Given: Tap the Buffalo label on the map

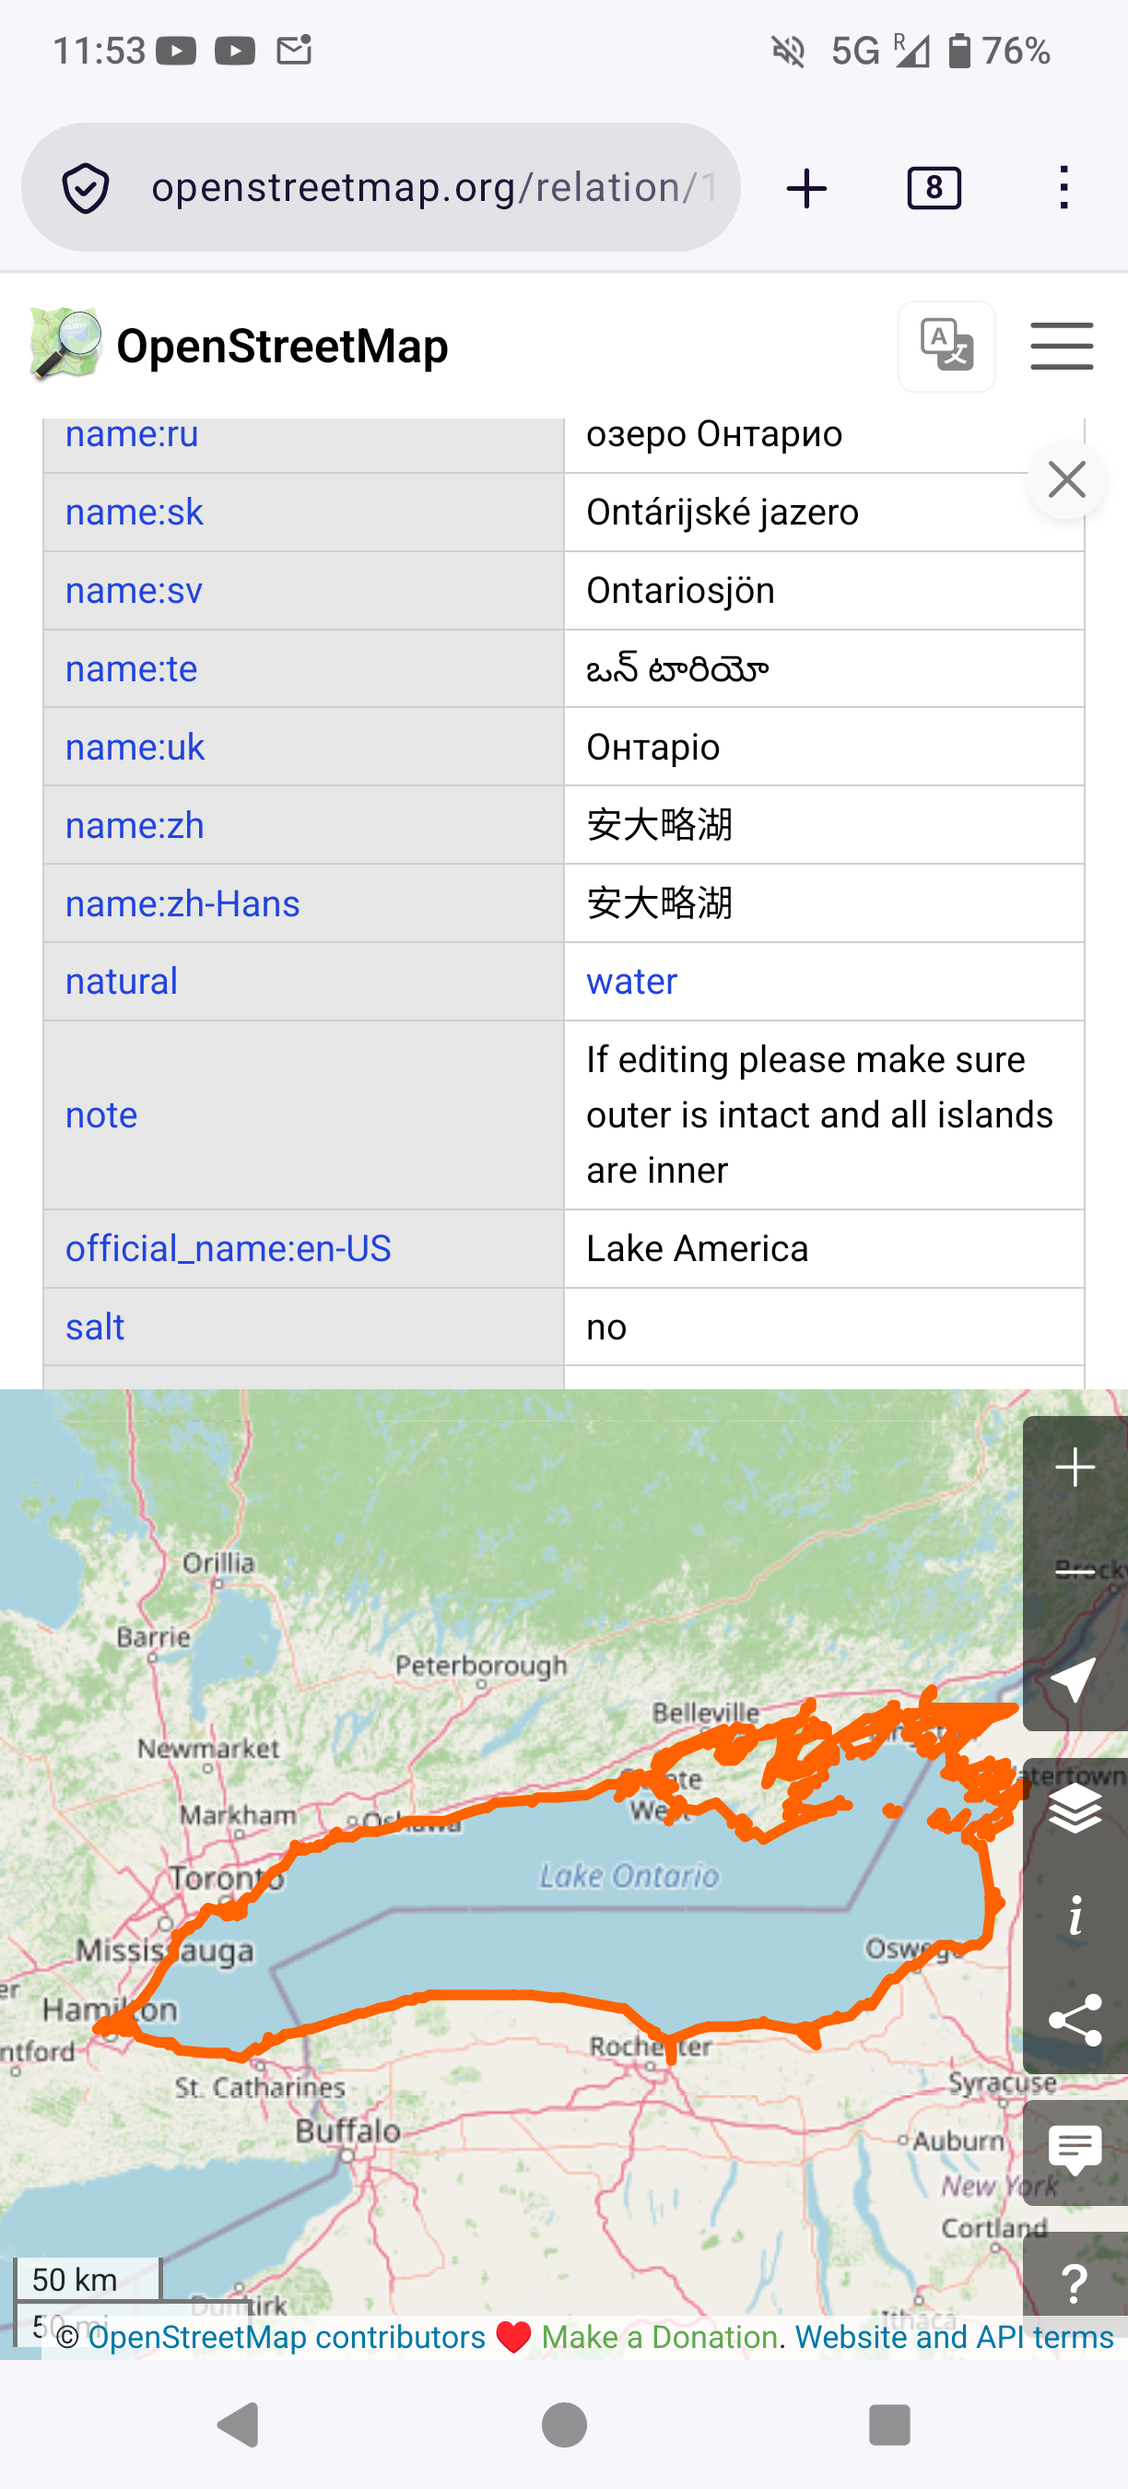Looking at the screenshot, I should coord(347,2129).
